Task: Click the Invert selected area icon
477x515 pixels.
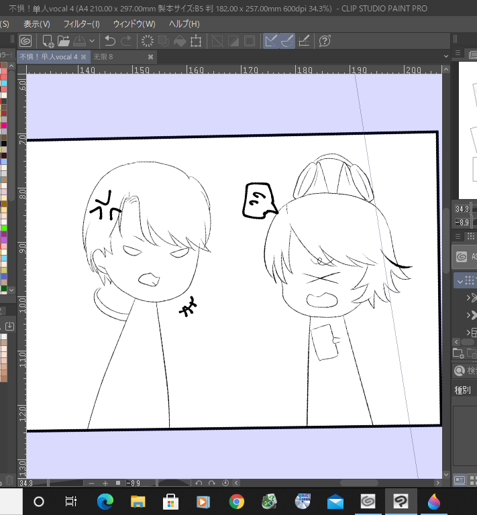Action: (x=233, y=41)
